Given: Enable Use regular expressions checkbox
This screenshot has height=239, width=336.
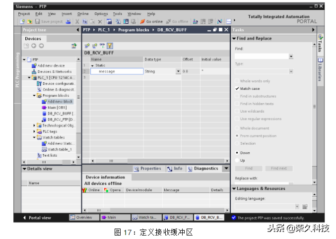Looking at the screenshot, I should tap(237, 119).
